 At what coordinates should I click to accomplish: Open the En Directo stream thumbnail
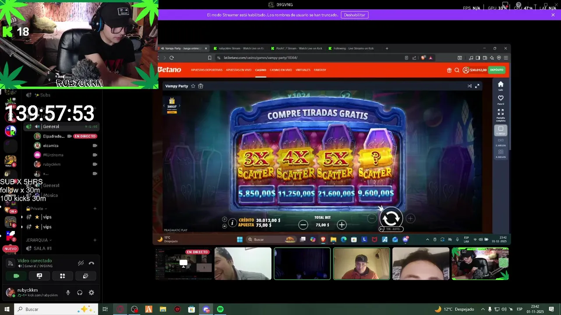tap(184, 263)
